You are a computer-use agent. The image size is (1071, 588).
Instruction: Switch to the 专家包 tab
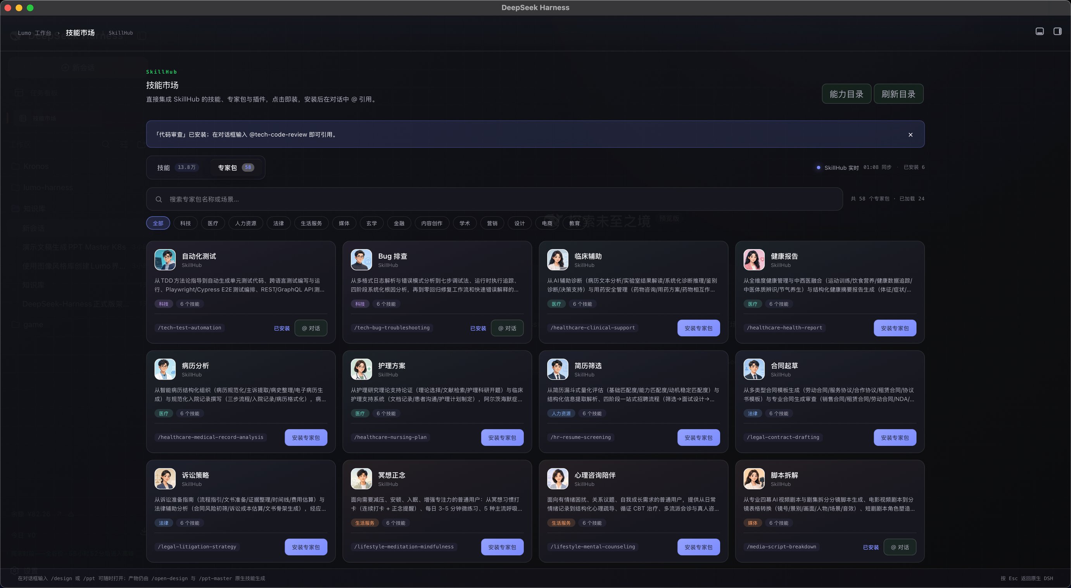(236, 167)
